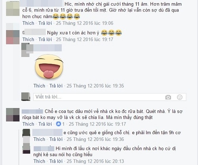
Task: Like the 'Ngày xưa t còn ác' comment
Action: pyautogui.click(x=28, y=40)
